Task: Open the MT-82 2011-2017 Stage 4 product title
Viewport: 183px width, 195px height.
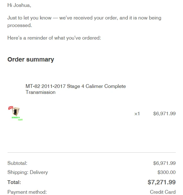Action: pos(76,89)
